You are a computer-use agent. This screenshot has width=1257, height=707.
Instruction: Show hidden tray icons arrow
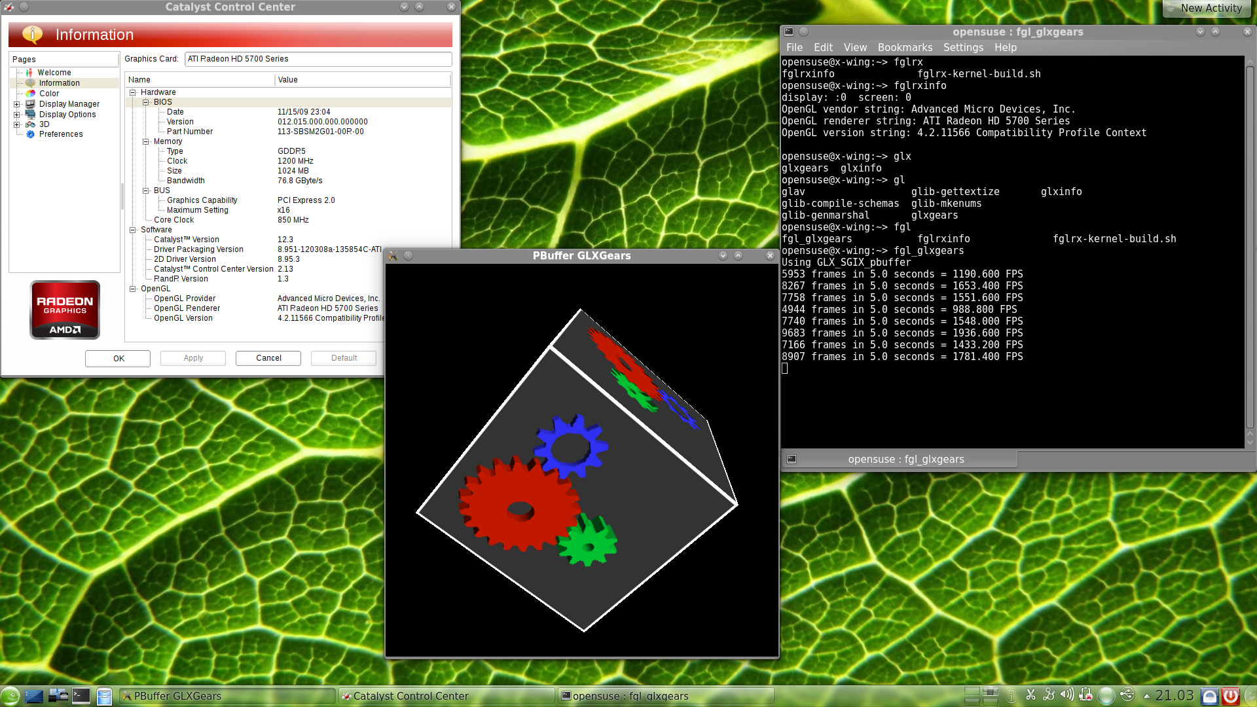pyautogui.click(x=1146, y=696)
